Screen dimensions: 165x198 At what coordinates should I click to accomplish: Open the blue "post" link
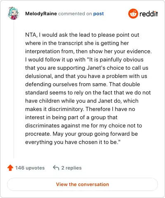[x=99, y=14]
